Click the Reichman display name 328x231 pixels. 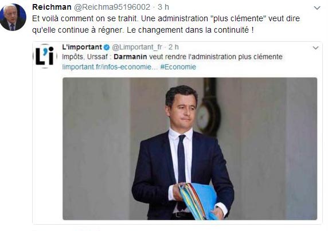[x=52, y=7]
